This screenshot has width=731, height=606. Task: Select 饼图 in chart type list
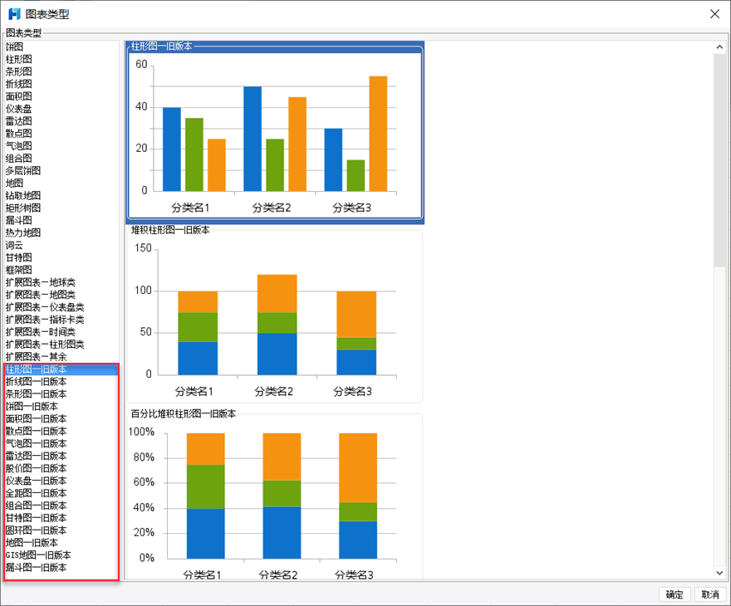14,46
